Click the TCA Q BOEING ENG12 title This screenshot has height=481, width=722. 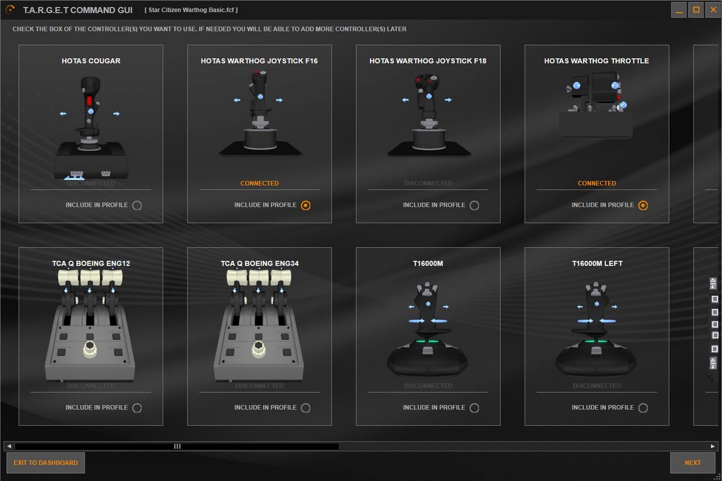click(91, 264)
